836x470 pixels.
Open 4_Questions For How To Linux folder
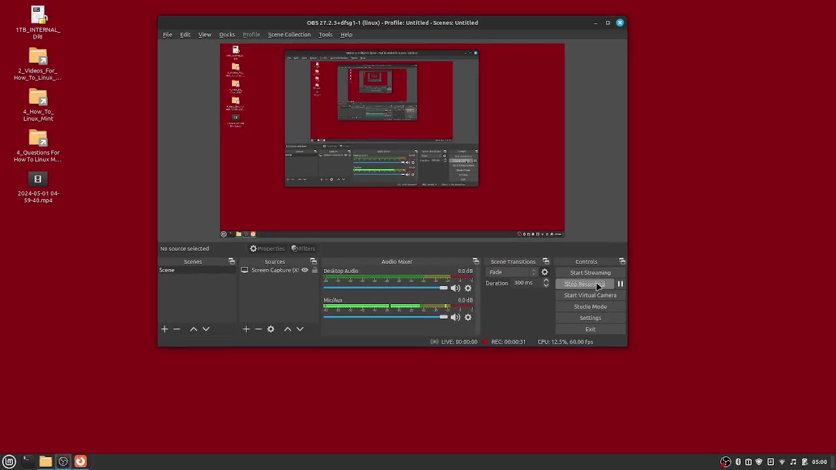[x=38, y=146]
